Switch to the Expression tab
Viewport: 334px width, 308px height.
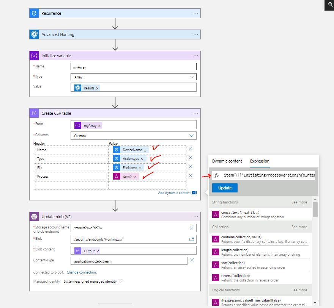coord(260,161)
